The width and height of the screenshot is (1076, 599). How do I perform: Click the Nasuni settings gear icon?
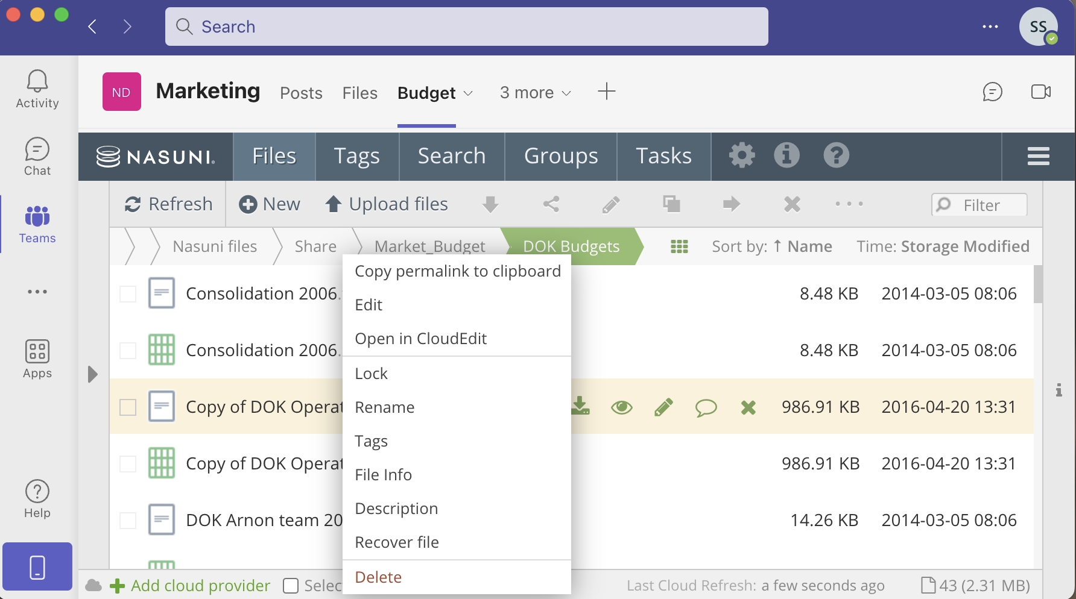click(742, 155)
